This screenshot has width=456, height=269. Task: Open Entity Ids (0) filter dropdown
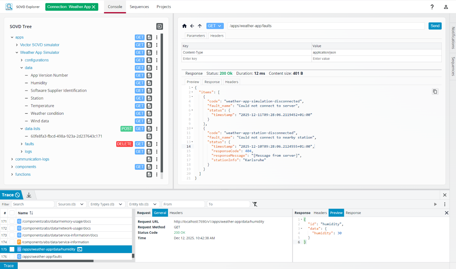coord(143,204)
